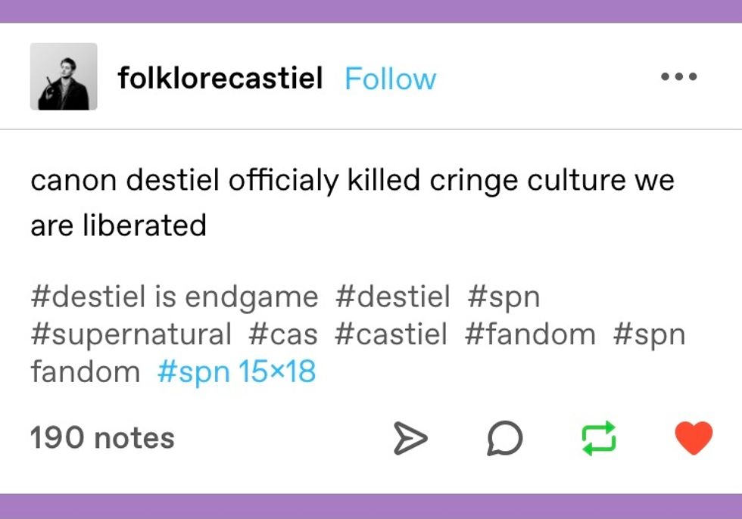The width and height of the screenshot is (742, 519).
Task: Click the green reblog icon
Action: [599, 439]
